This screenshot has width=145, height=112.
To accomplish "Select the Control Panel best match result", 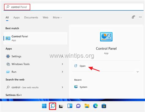I will click(x=35, y=38).
